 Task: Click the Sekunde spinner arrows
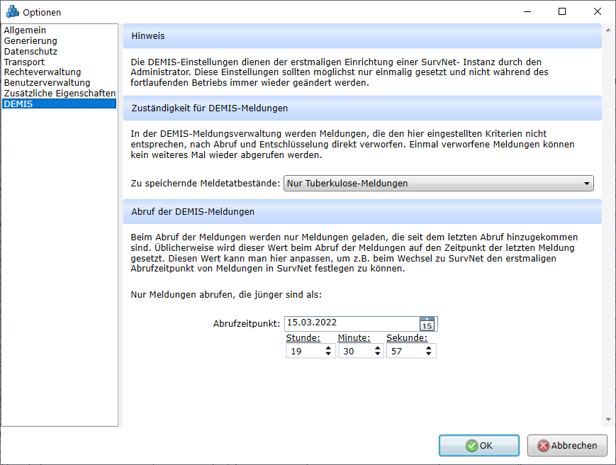pos(429,351)
